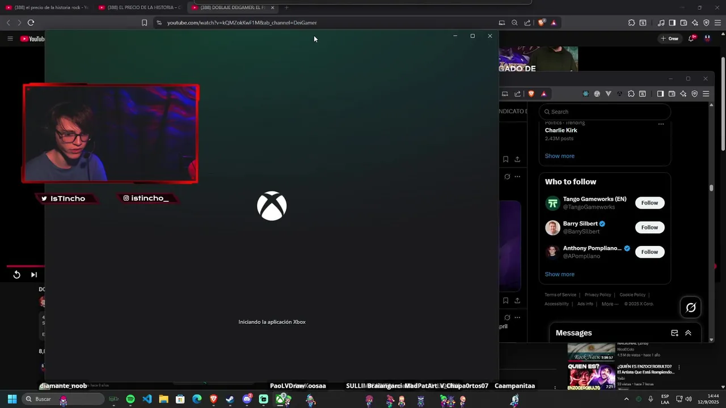
Task: Compose a new message in the Messages drawer
Action: click(x=674, y=333)
